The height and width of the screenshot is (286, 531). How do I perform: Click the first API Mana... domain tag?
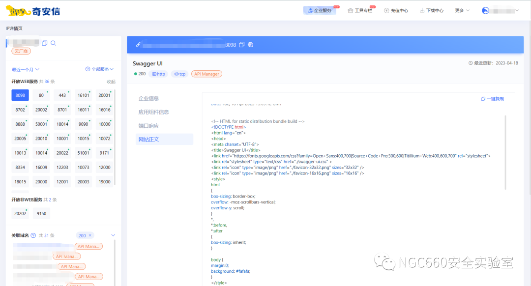(x=88, y=246)
